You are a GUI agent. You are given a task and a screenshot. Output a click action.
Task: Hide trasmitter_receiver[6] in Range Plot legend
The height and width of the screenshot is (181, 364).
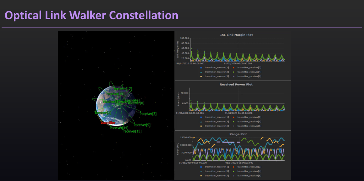[249, 176]
